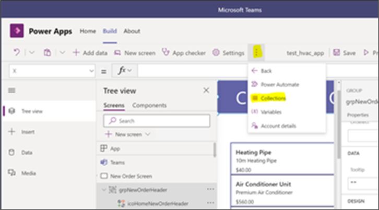Open Settings from the toolbar
Viewport: 379px width, 210px height.
click(229, 53)
